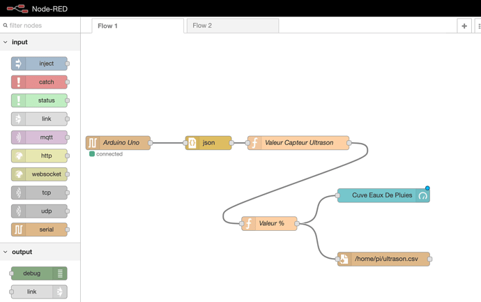Add a new flow with plus button
Viewport: 481px width, 302px height.
click(464, 26)
